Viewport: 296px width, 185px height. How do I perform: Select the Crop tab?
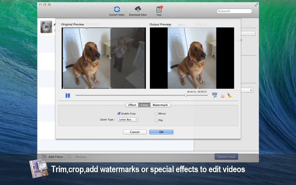click(x=144, y=105)
